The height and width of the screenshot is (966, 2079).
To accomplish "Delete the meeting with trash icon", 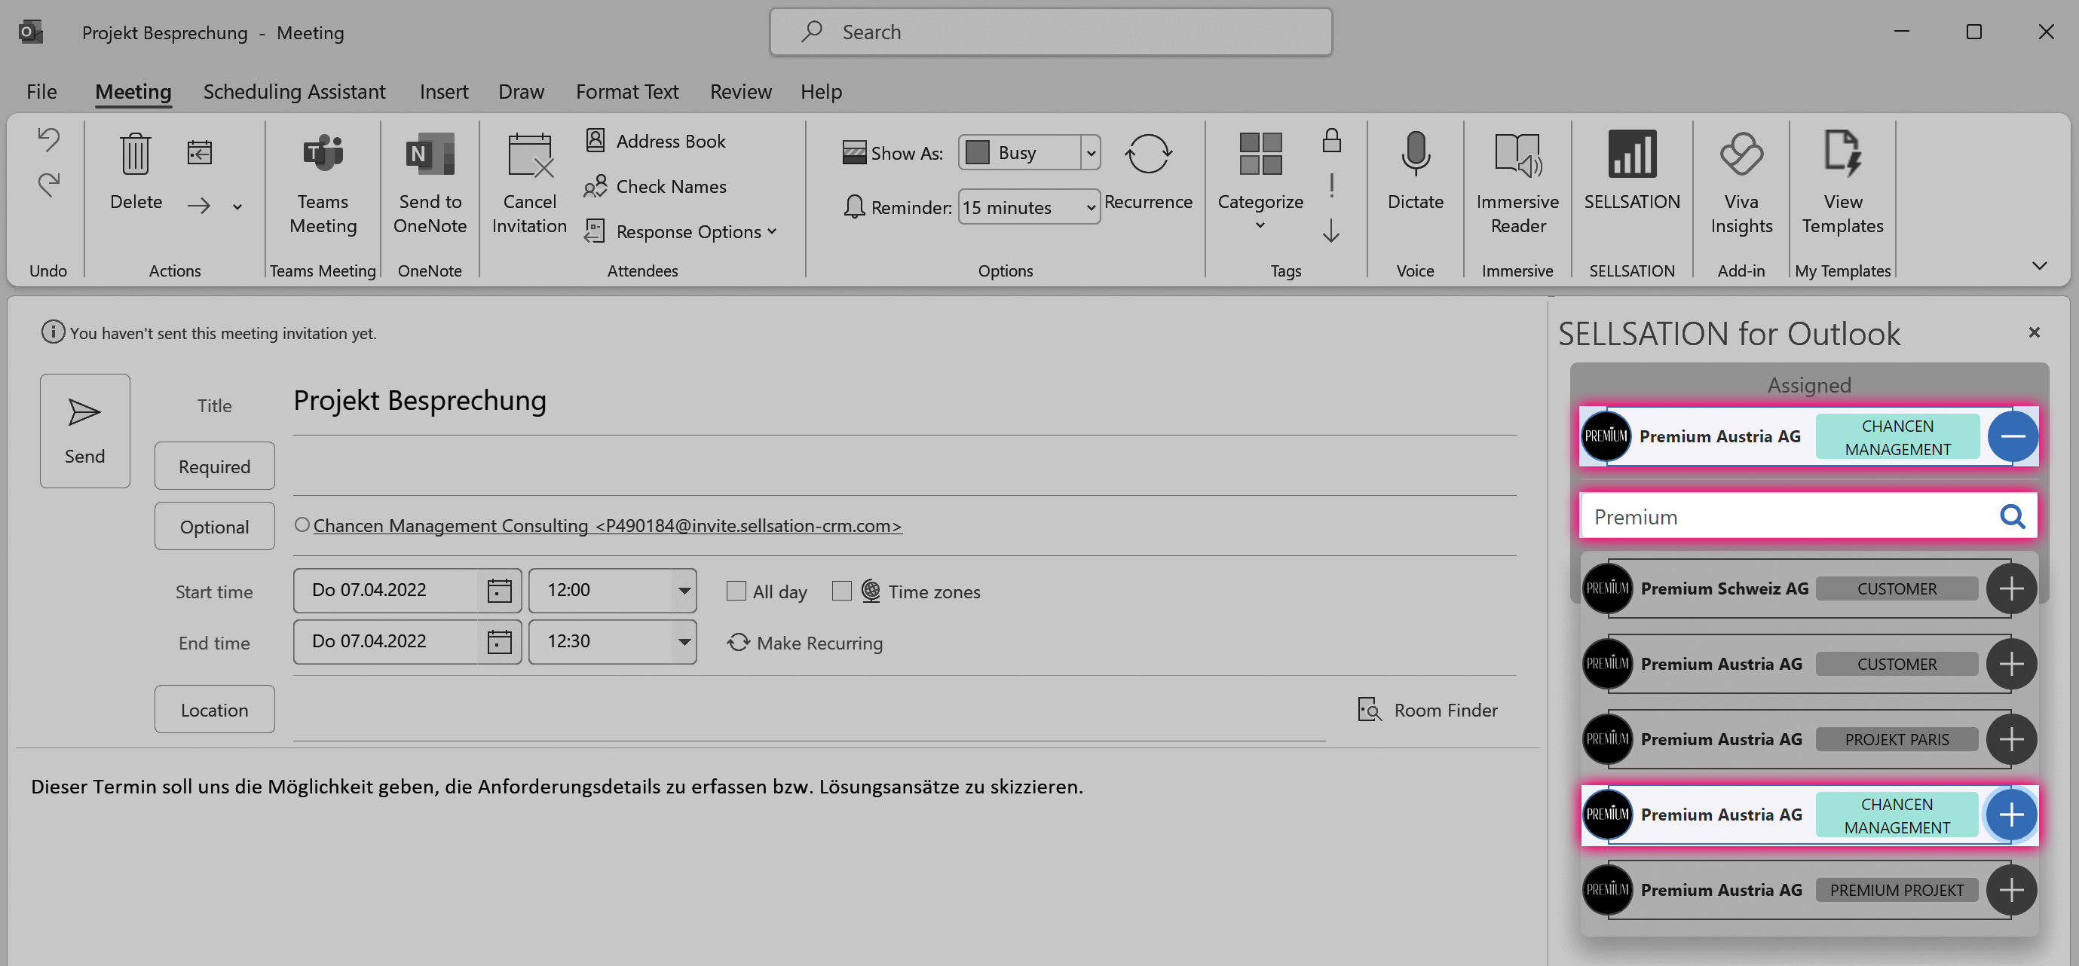I will 136,170.
